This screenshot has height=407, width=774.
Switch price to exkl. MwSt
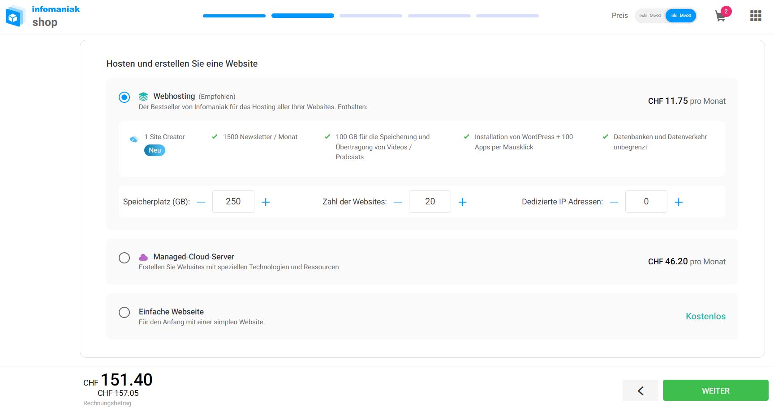pyautogui.click(x=650, y=16)
